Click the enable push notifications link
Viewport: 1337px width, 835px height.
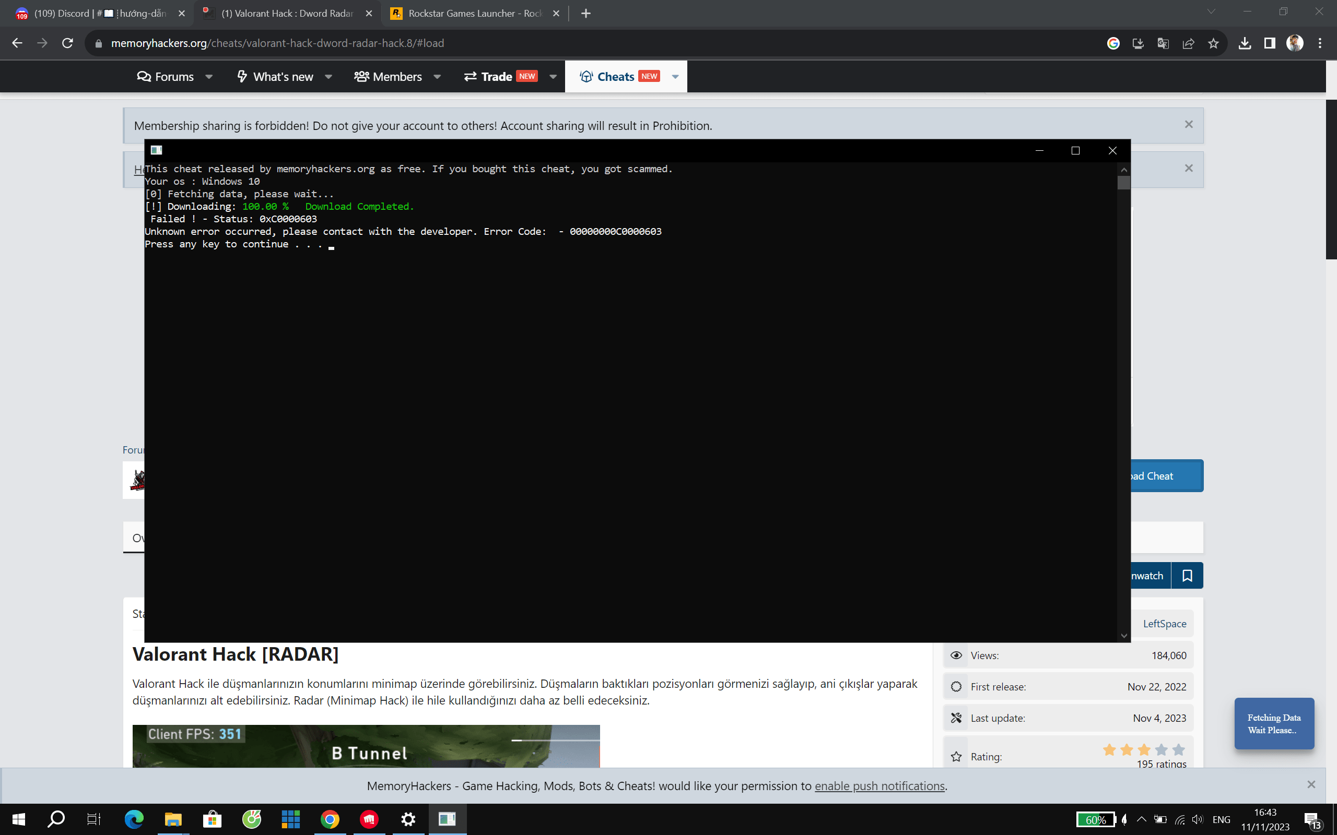click(x=879, y=786)
